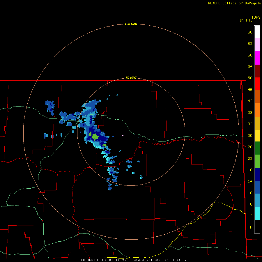Click the legend value 34

(x=250, y=124)
